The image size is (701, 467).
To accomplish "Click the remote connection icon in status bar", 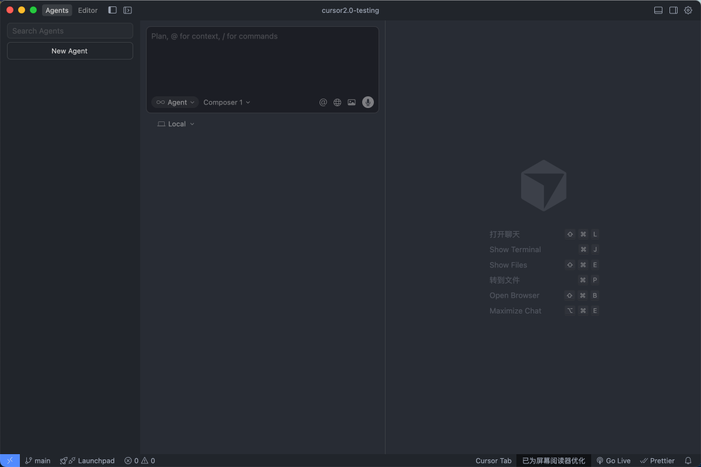I will tap(10, 461).
